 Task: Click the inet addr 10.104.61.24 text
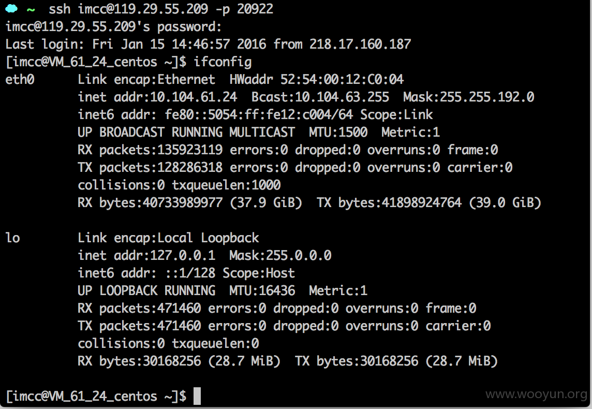[157, 97]
